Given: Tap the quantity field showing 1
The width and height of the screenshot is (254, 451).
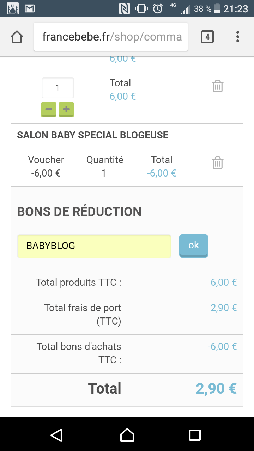Looking at the screenshot, I should tap(58, 88).
